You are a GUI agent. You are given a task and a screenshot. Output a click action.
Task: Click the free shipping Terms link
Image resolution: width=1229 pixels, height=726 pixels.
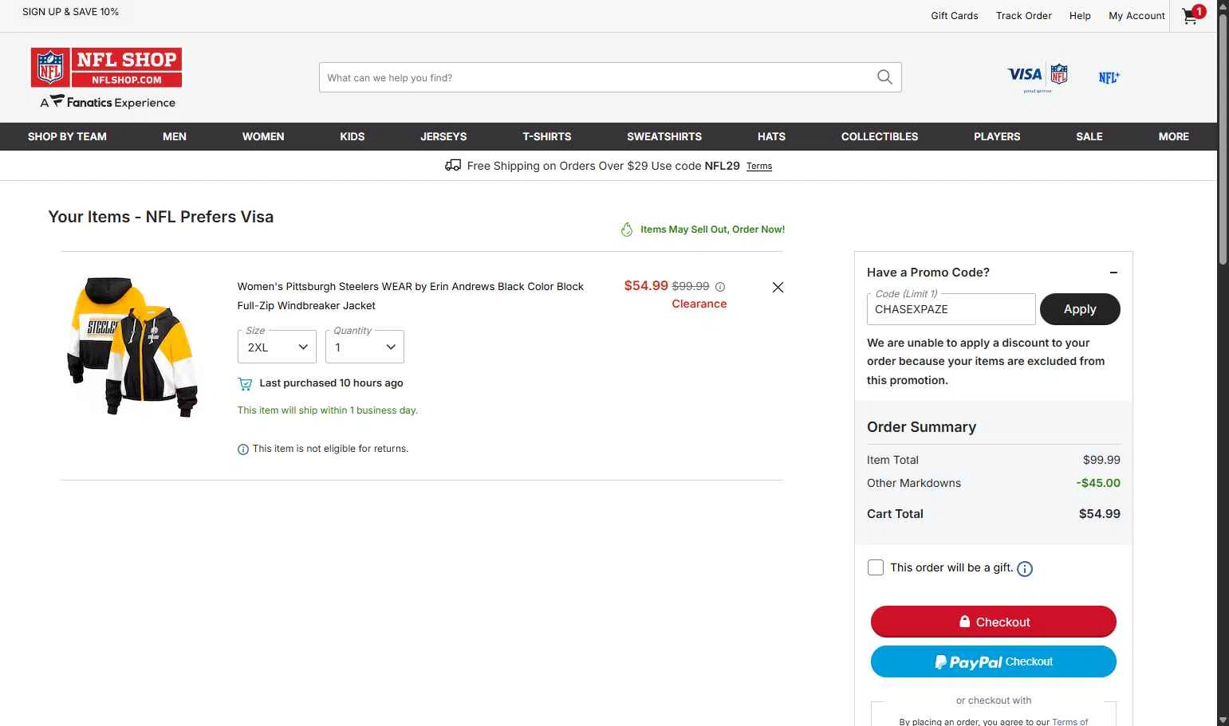pos(759,167)
